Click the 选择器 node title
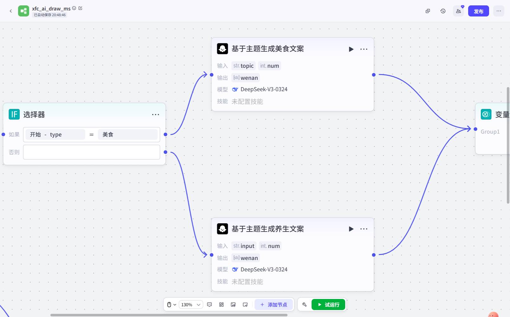Viewport: 510px width, 317px height. (34, 115)
